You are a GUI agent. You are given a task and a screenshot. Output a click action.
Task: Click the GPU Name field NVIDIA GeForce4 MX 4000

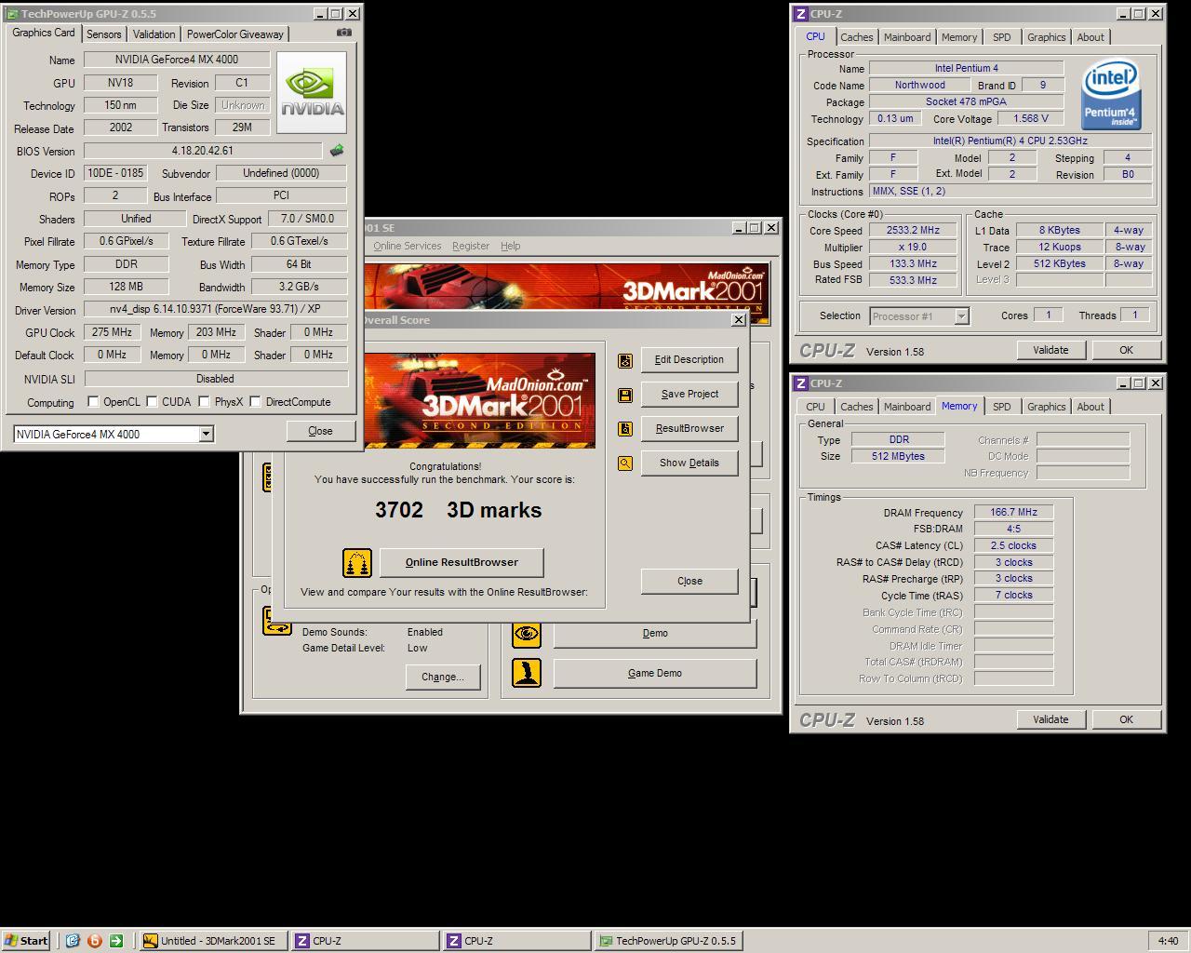177,60
